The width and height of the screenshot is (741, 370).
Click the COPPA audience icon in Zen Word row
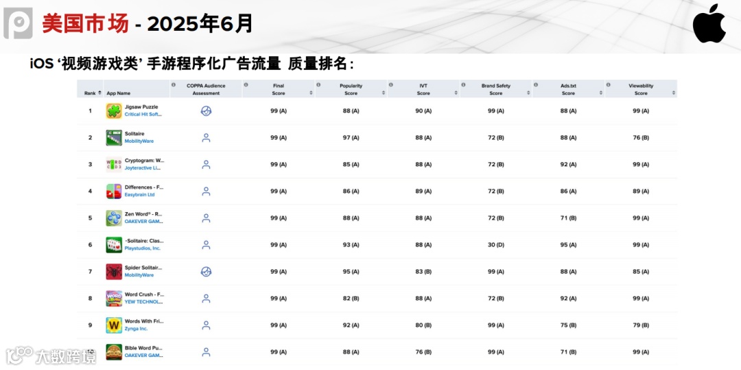pos(206,218)
